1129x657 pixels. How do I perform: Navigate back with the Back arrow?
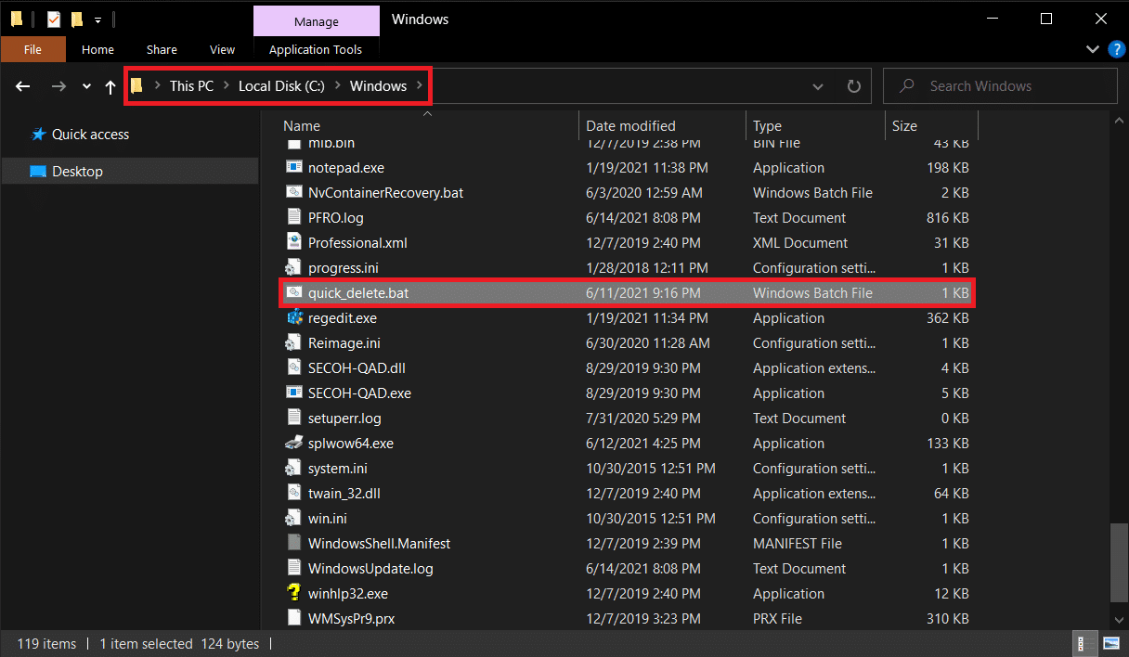click(24, 86)
